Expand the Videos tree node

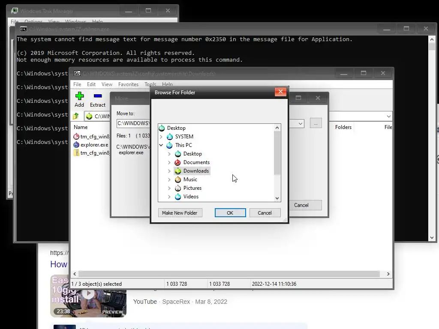coord(169,197)
